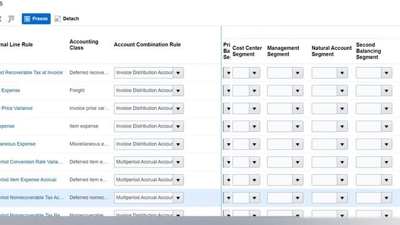Viewport: 400px width, 225px height.
Task: Open Management Segment dropdown in Deferred nonrecoverable row
Action: pyautogui.click(x=297, y=197)
